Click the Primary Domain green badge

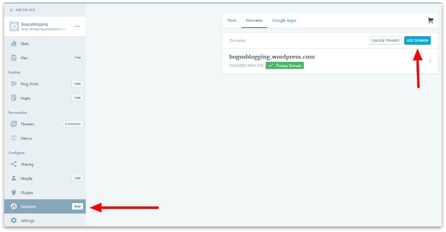[x=285, y=65]
